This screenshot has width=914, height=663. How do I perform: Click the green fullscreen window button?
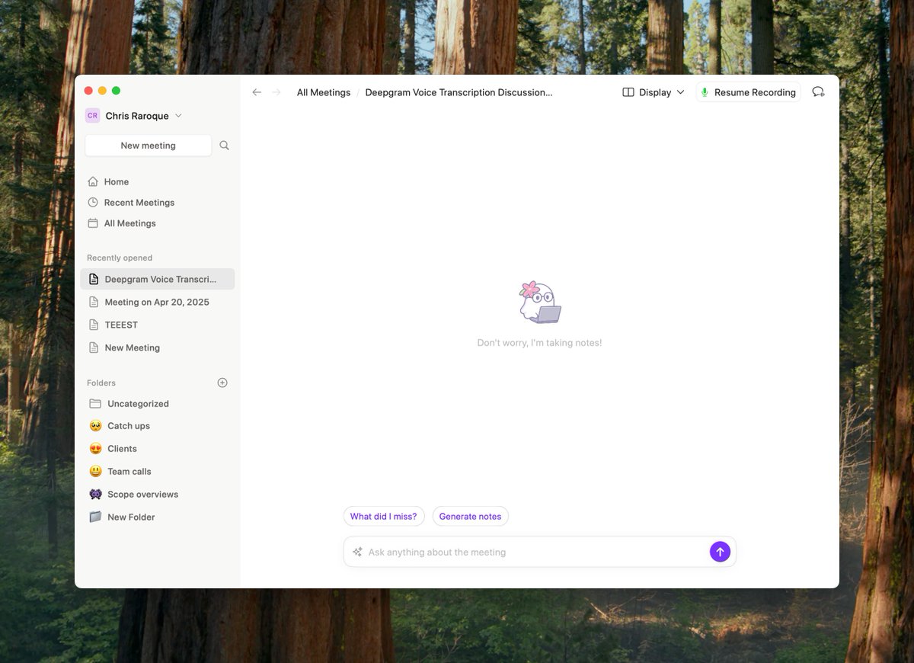[116, 91]
